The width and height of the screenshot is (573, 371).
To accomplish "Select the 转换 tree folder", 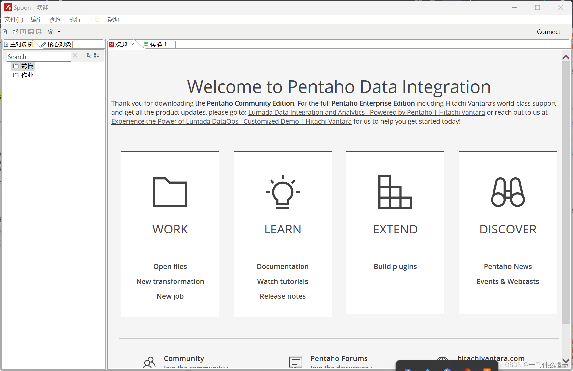I will coord(23,66).
